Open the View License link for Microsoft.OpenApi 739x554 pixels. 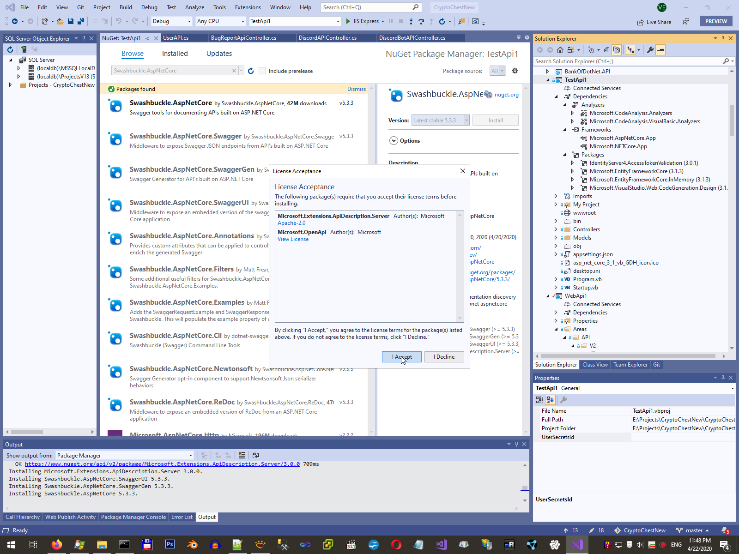pos(293,239)
